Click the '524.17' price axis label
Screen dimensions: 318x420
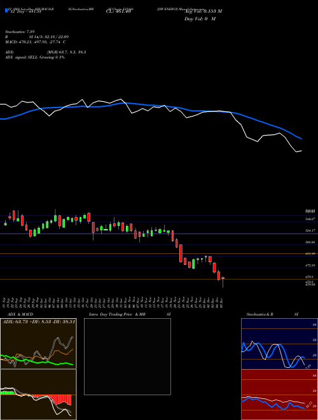pos(310,230)
